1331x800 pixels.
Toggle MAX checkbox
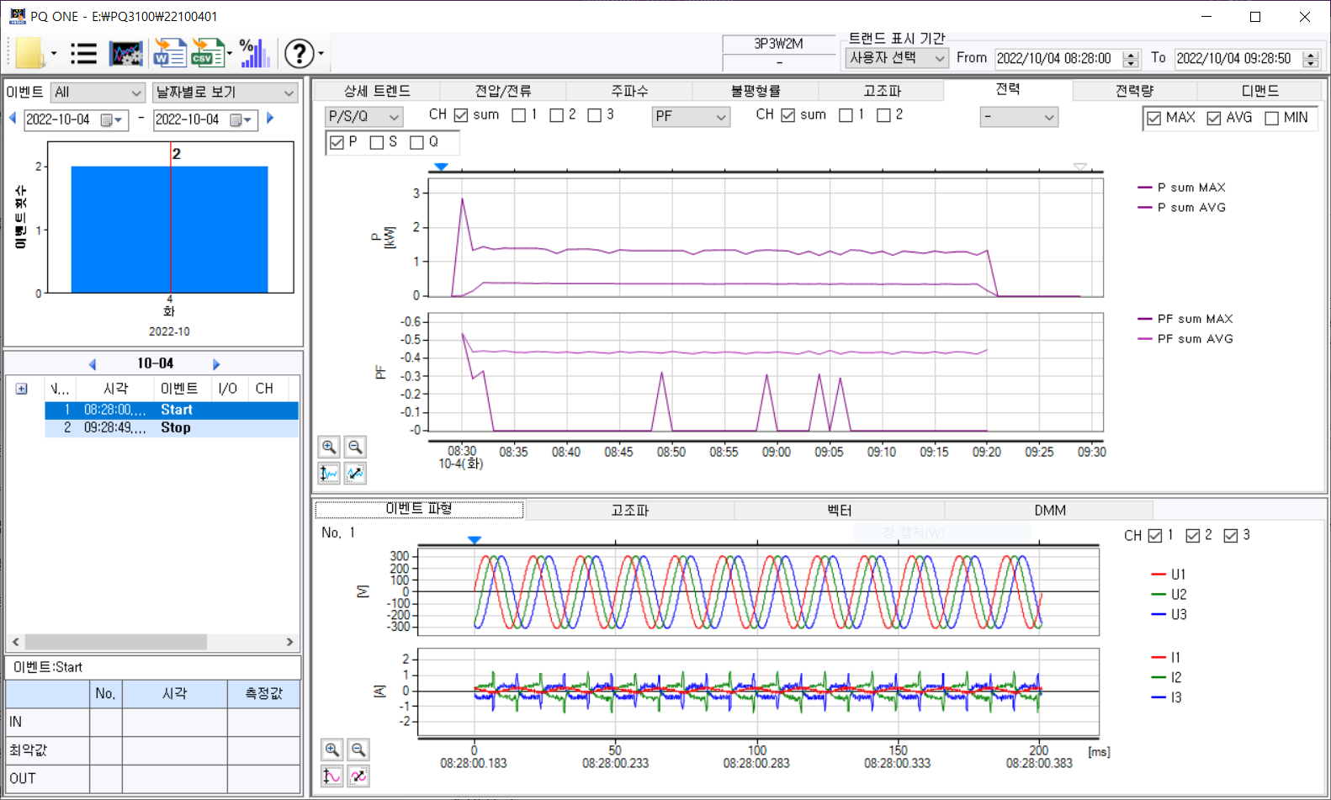point(1154,119)
